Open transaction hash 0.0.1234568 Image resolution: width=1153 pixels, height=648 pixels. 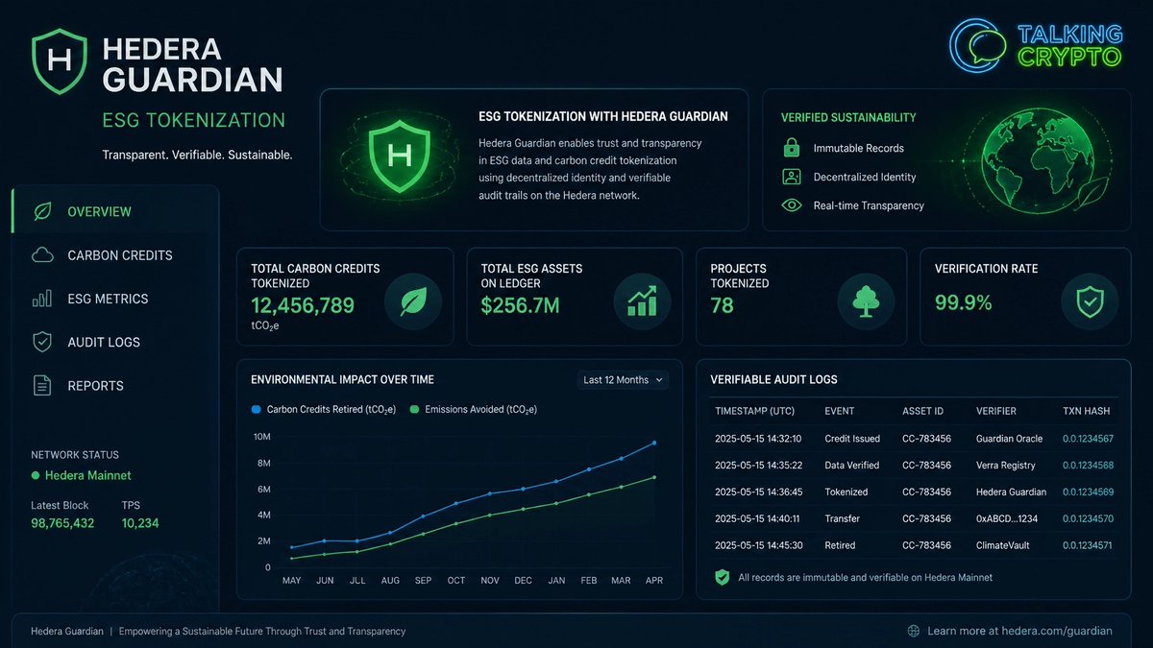pyautogui.click(x=1088, y=466)
